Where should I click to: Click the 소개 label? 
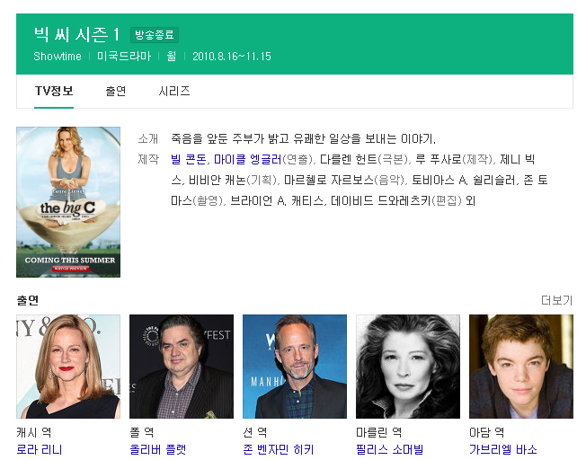(148, 138)
